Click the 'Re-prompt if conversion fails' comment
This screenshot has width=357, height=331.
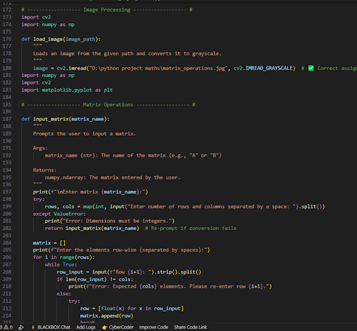[191, 228]
